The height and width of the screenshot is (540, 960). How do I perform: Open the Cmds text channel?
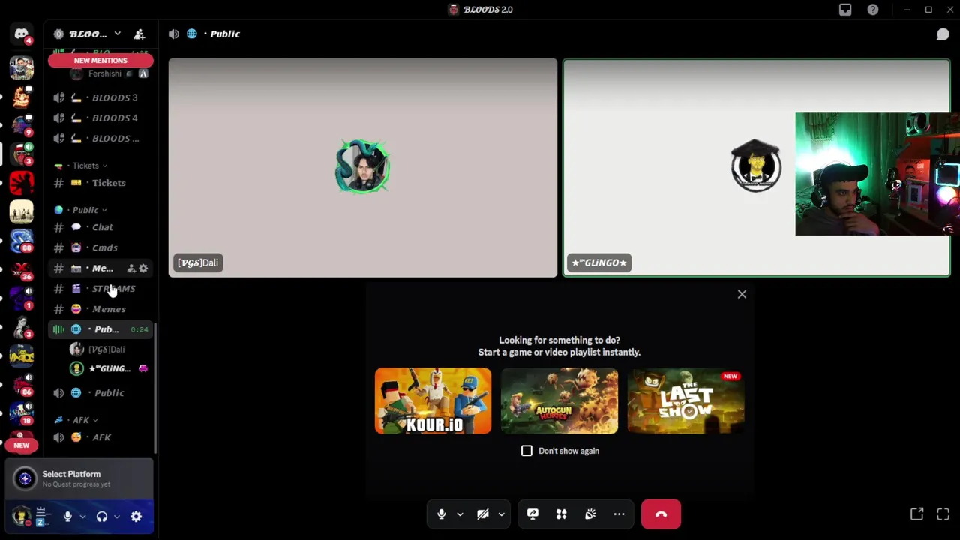tap(100, 247)
